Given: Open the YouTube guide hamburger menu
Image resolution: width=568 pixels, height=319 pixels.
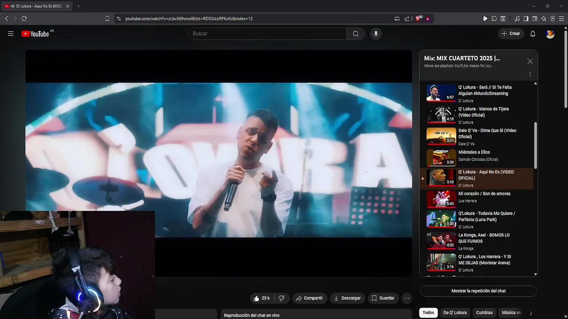Looking at the screenshot, I should [11, 34].
